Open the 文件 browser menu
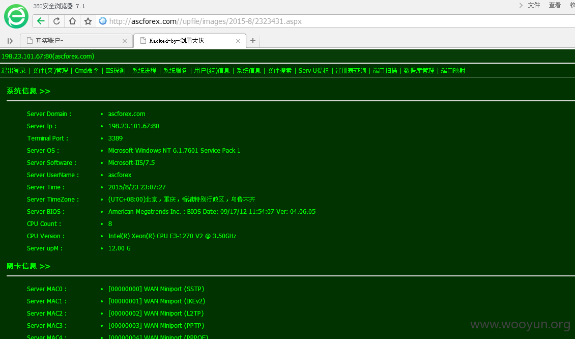575x339 pixels. [534, 5]
